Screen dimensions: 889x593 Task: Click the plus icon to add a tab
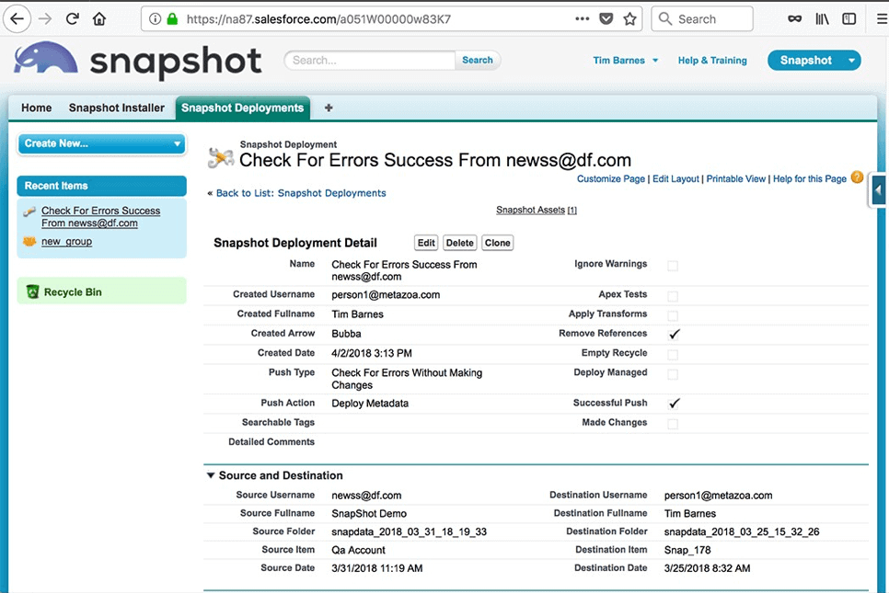coord(329,108)
